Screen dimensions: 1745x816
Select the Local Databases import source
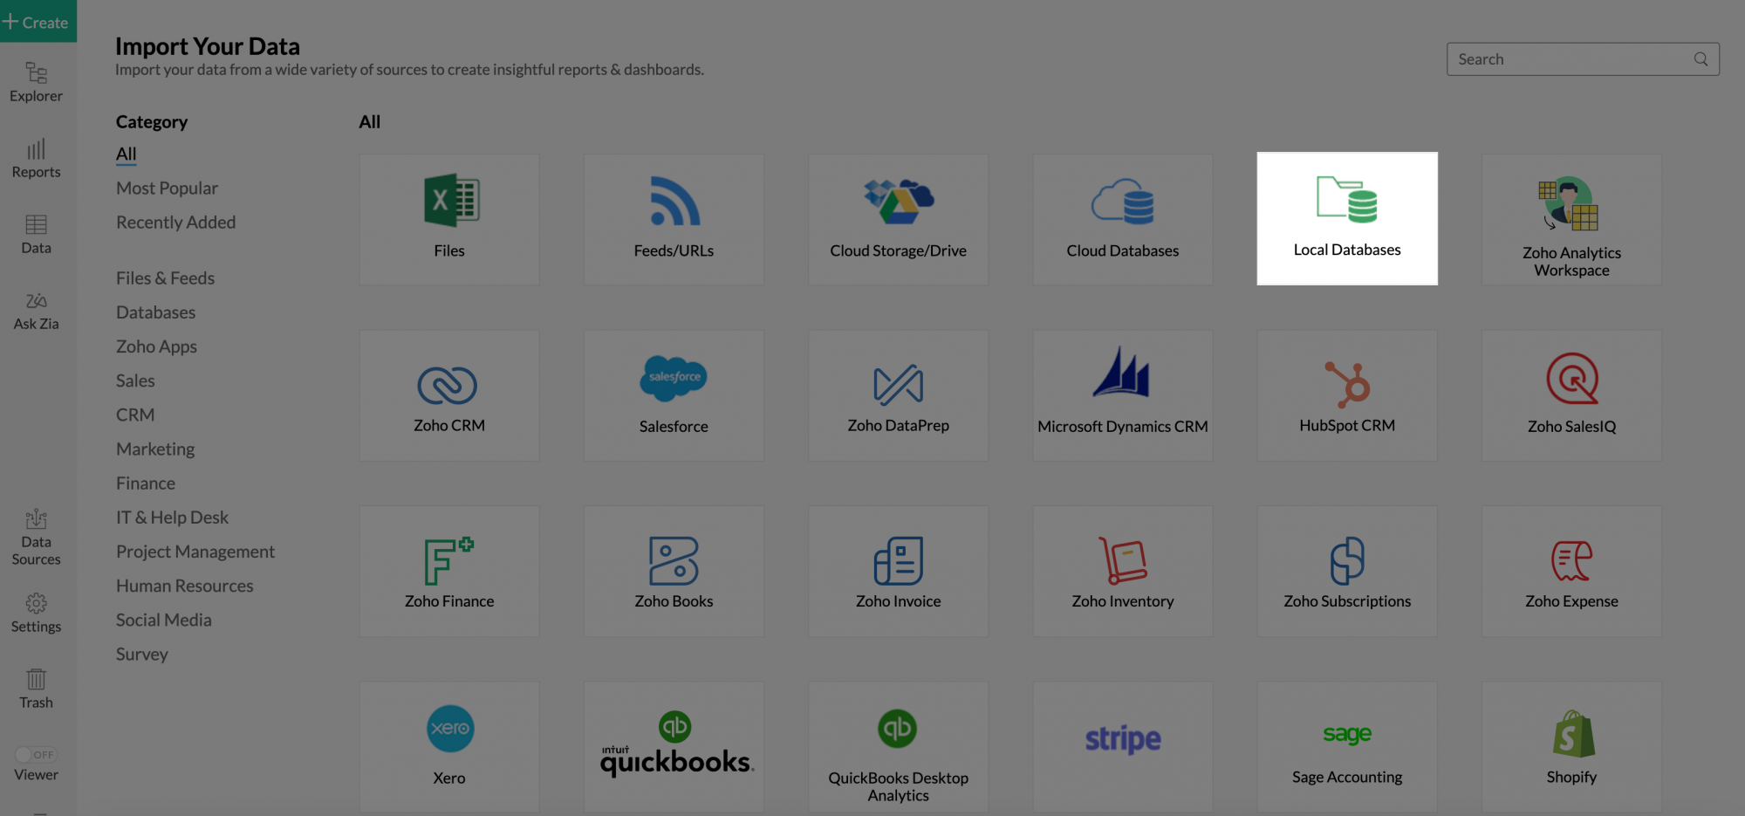(1346, 218)
